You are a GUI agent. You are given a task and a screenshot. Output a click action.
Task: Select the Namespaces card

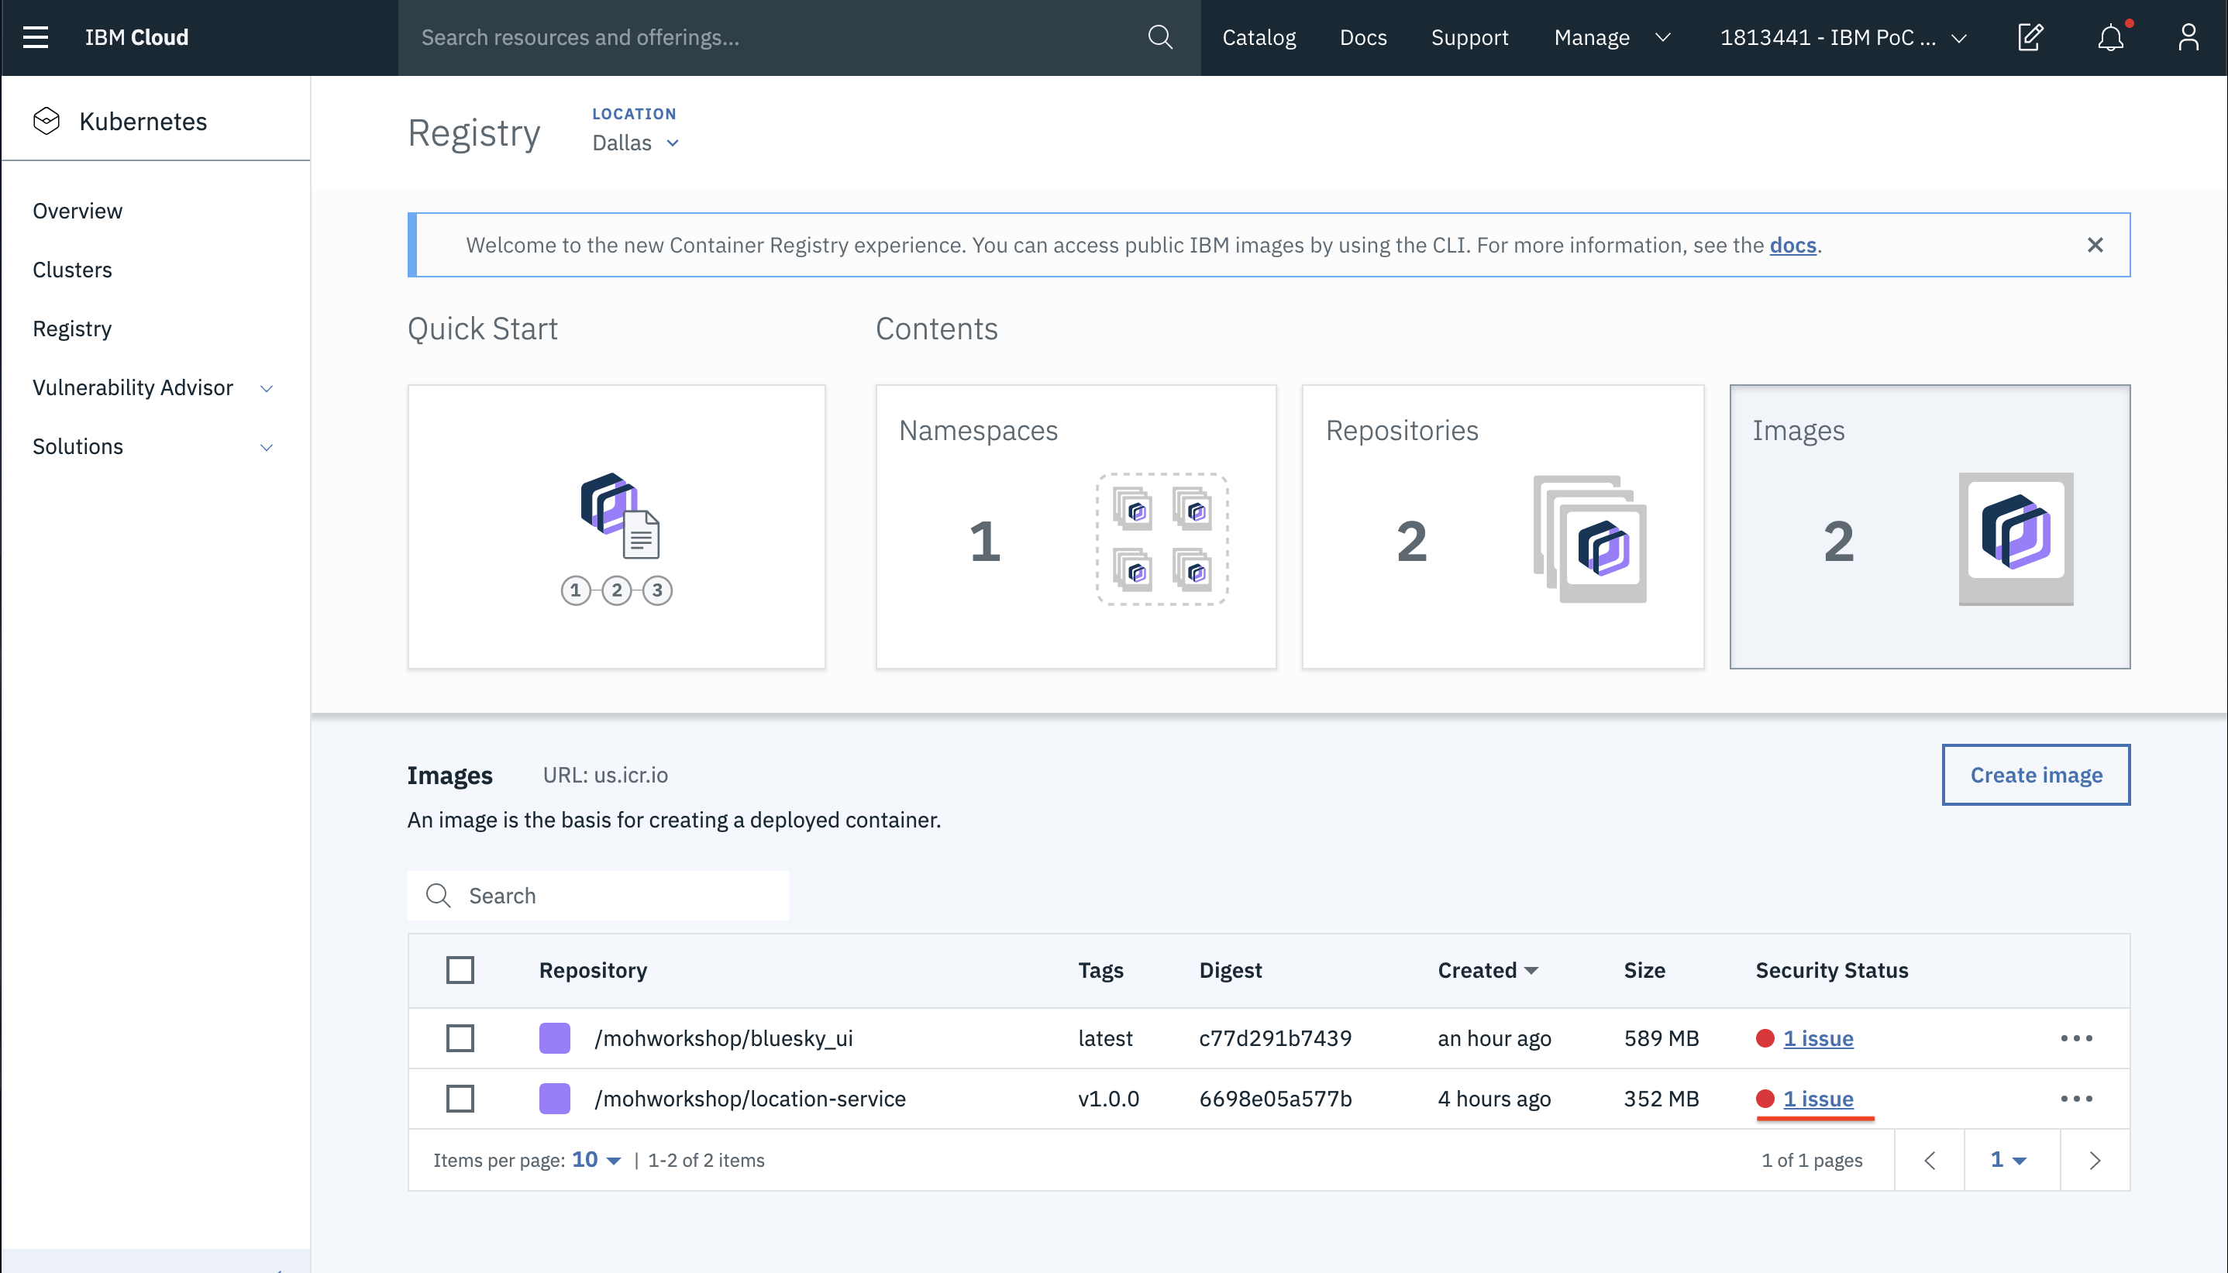tap(1076, 527)
